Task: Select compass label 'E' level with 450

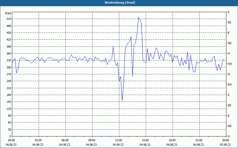Action: [228, 33]
